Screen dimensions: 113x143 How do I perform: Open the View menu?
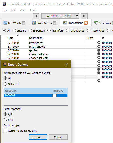click(23, 10)
